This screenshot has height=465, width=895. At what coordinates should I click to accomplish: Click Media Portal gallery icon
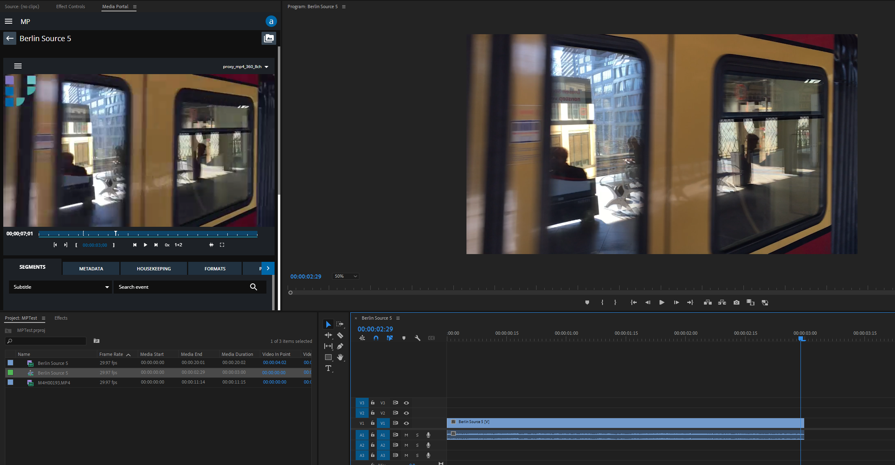pos(269,38)
